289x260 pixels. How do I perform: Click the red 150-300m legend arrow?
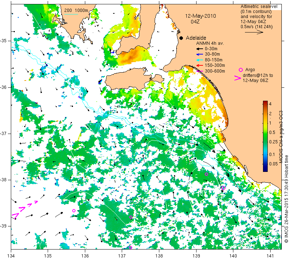(x=200, y=65)
